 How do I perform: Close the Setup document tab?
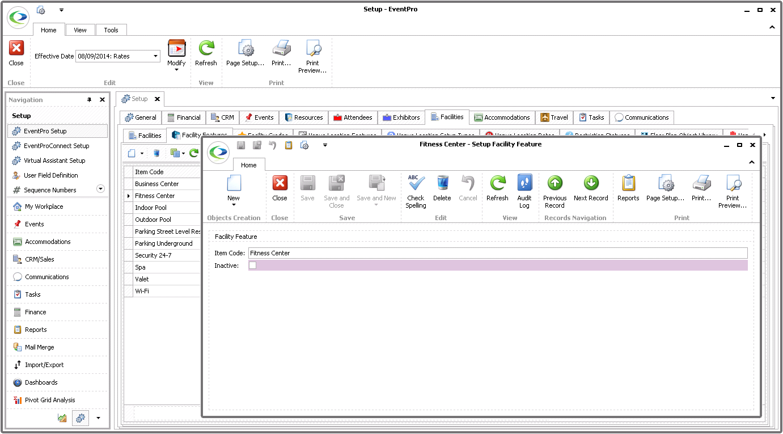(x=157, y=99)
